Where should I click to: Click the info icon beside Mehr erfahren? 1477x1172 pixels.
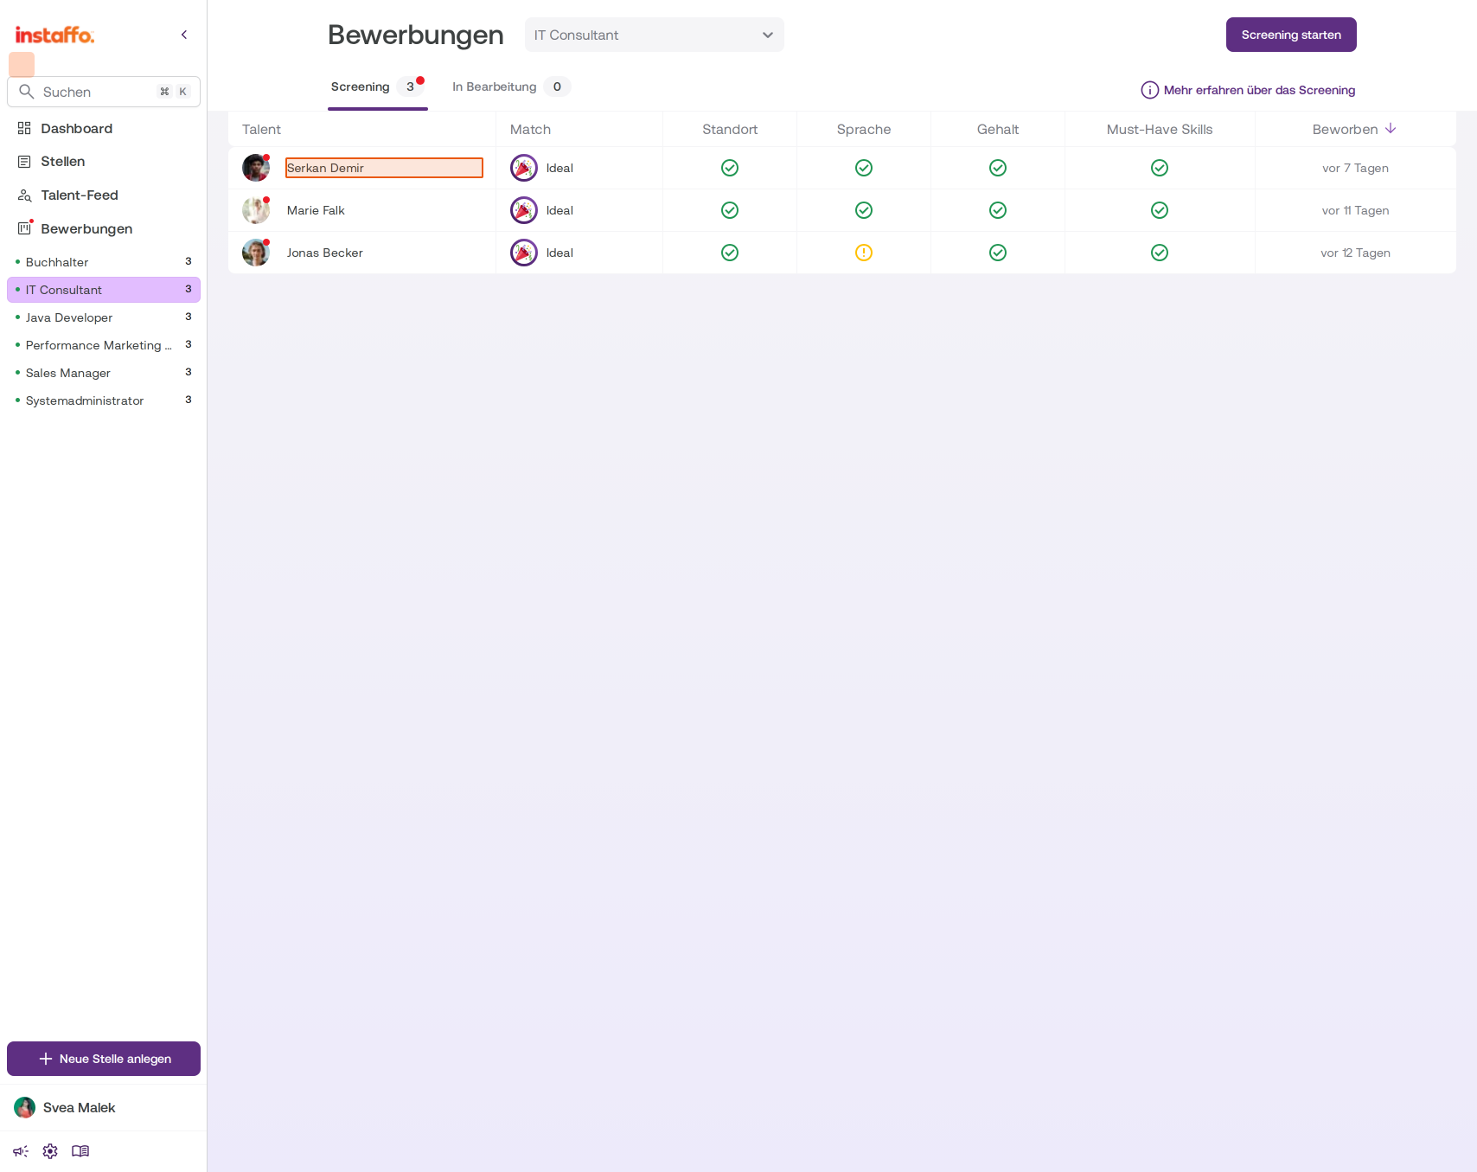[1150, 90]
